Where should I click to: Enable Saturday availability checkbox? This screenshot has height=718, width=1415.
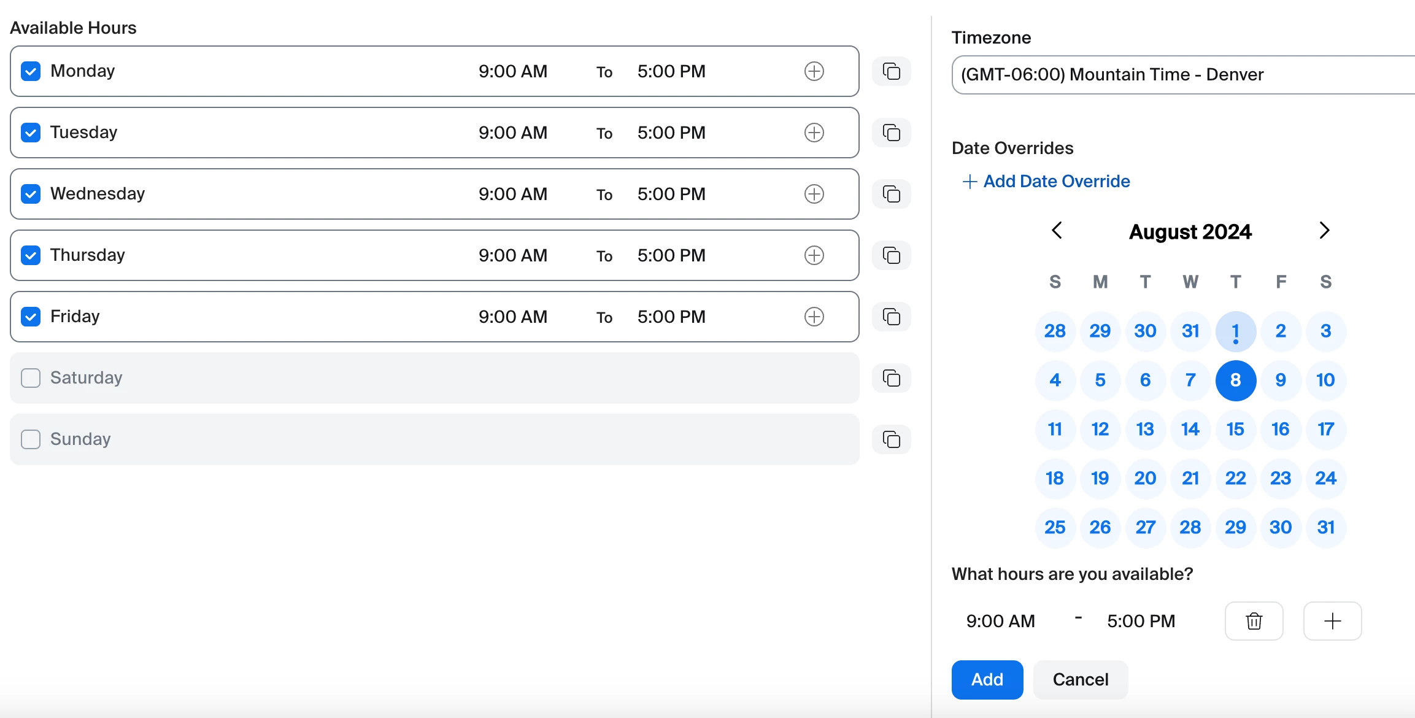click(x=31, y=378)
